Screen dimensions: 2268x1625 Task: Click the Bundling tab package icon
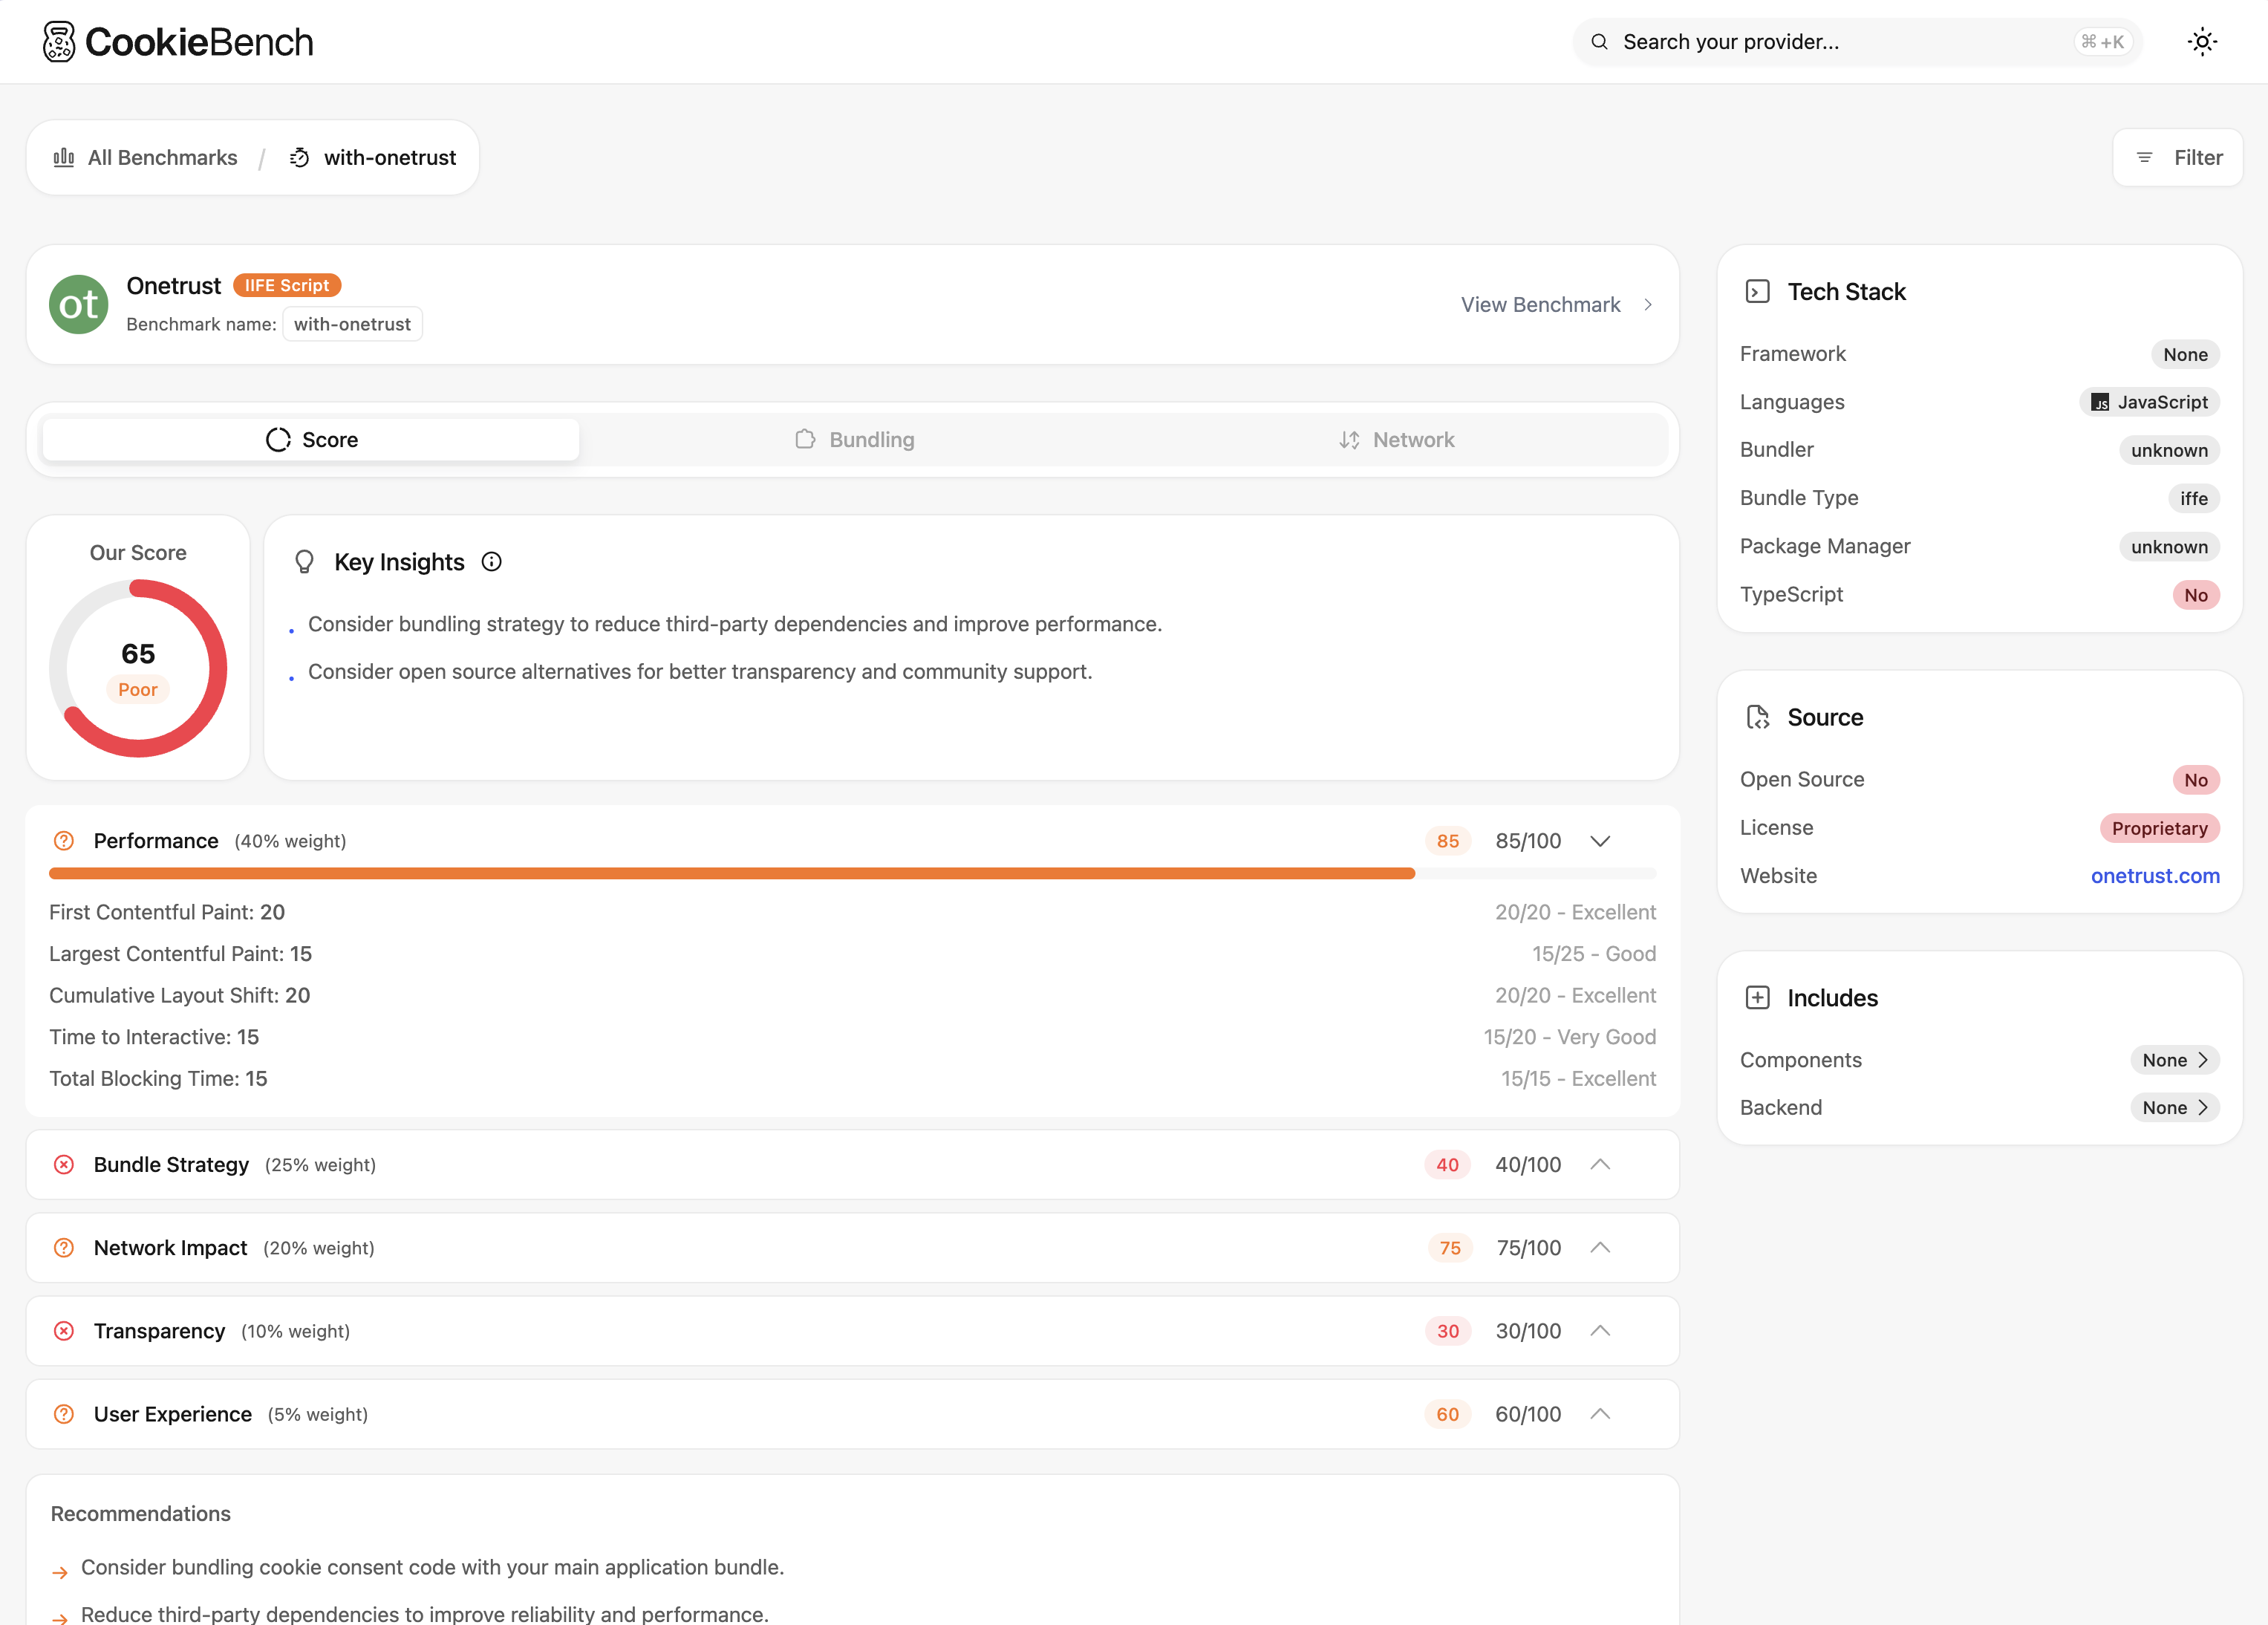(x=805, y=439)
